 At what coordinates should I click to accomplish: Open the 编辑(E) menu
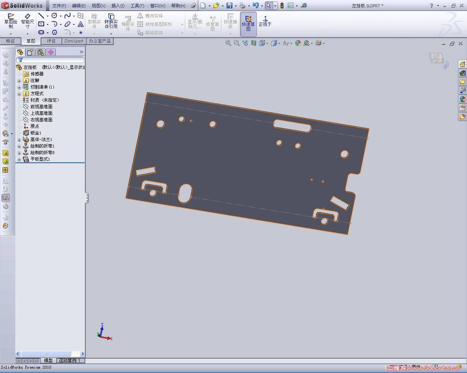click(x=79, y=5)
